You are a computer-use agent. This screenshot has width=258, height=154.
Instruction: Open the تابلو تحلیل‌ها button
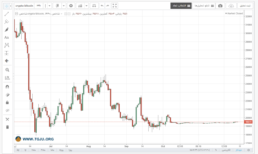tap(204, 6)
